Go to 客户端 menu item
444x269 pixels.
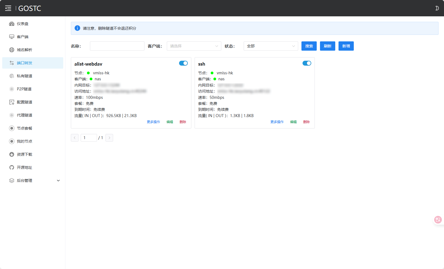(x=33, y=37)
